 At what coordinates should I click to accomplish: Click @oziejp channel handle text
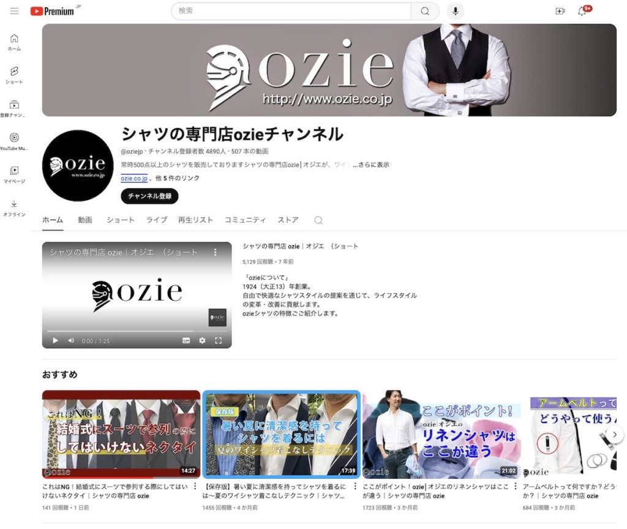point(132,152)
